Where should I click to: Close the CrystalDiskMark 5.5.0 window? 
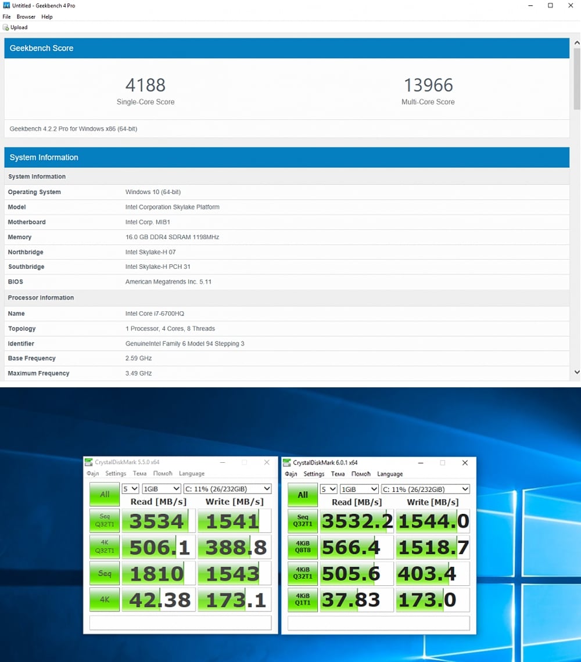[267, 462]
